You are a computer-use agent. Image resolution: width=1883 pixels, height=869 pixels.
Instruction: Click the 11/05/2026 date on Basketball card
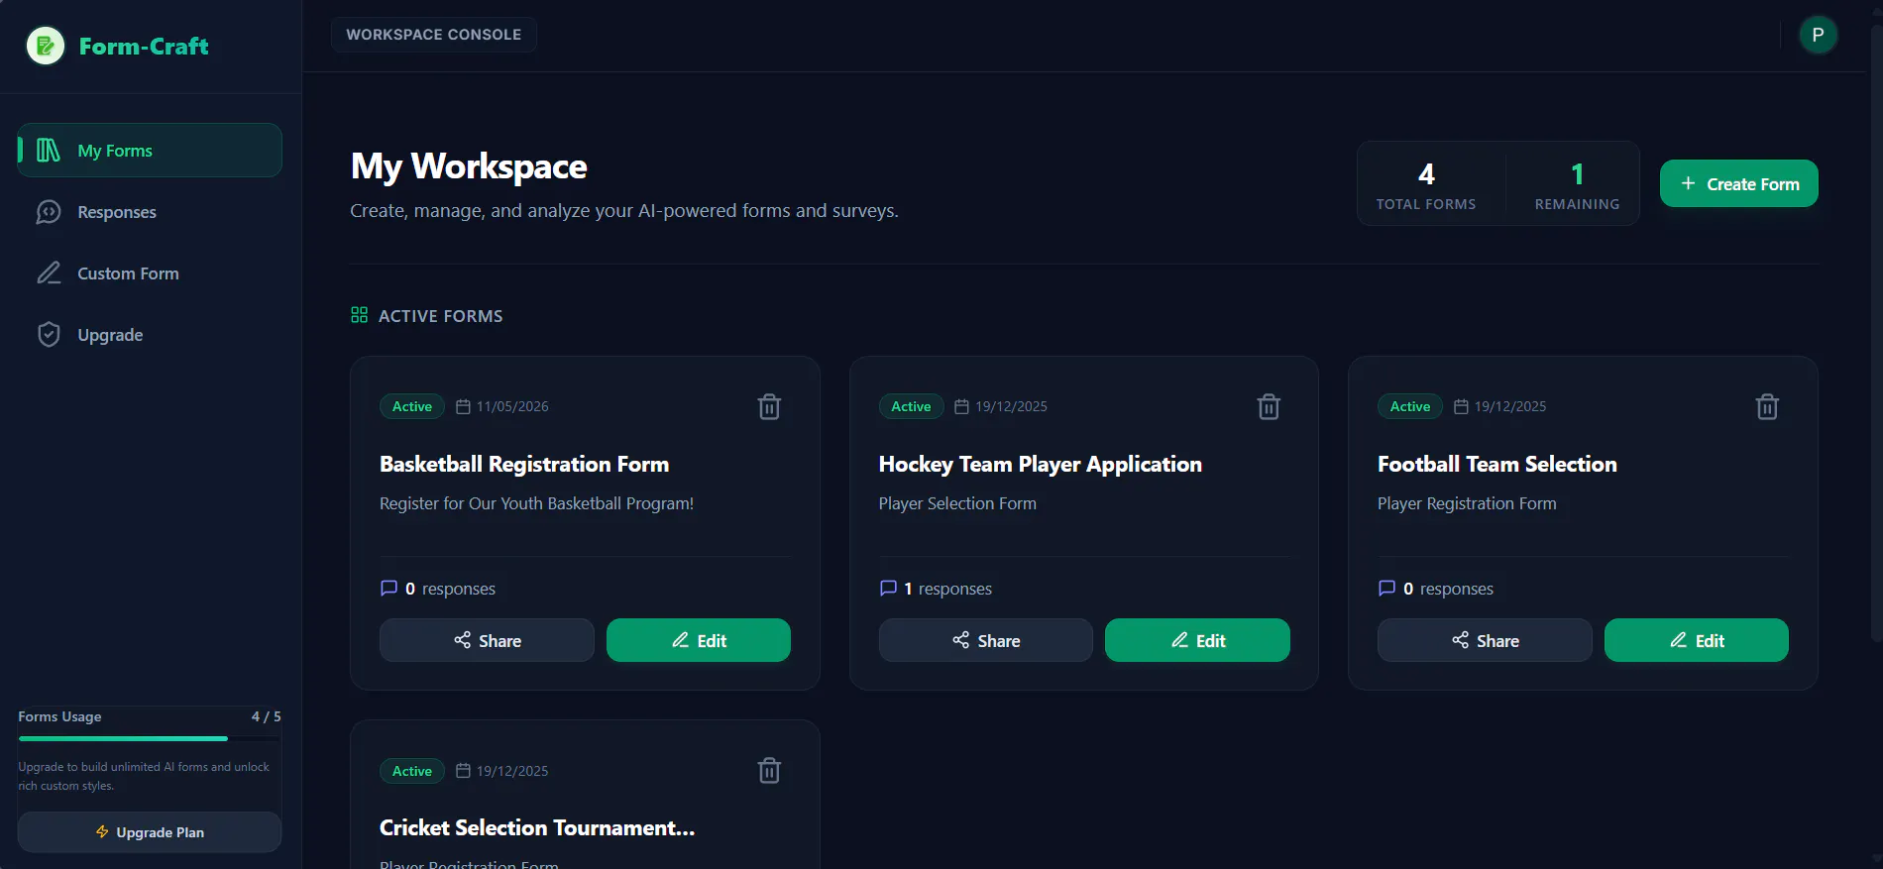click(x=512, y=406)
